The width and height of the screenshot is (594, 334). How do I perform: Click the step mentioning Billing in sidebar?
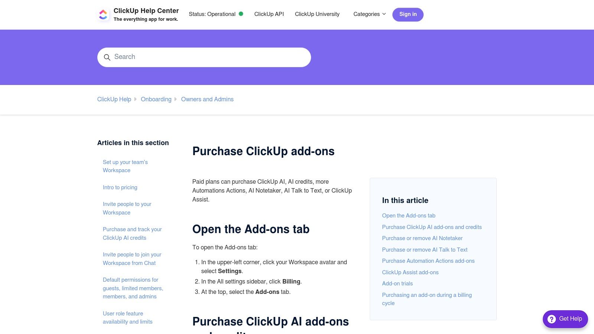pos(251,282)
